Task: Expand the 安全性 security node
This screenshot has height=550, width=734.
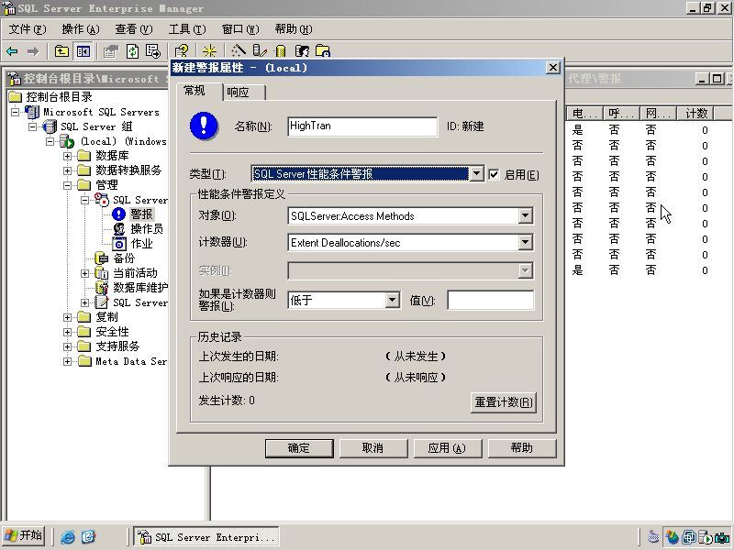Action: click(x=67, y=332)
